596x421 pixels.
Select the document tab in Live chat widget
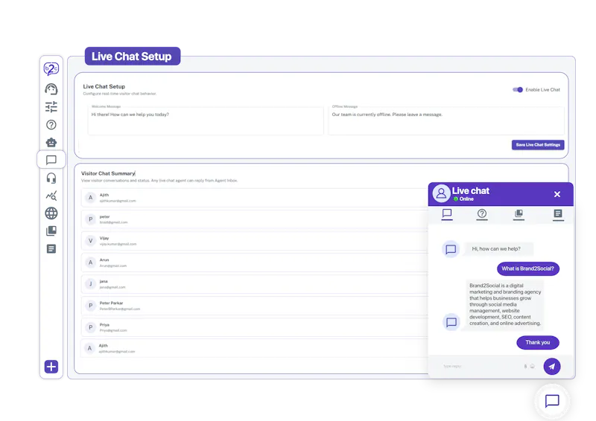point(558,214)
